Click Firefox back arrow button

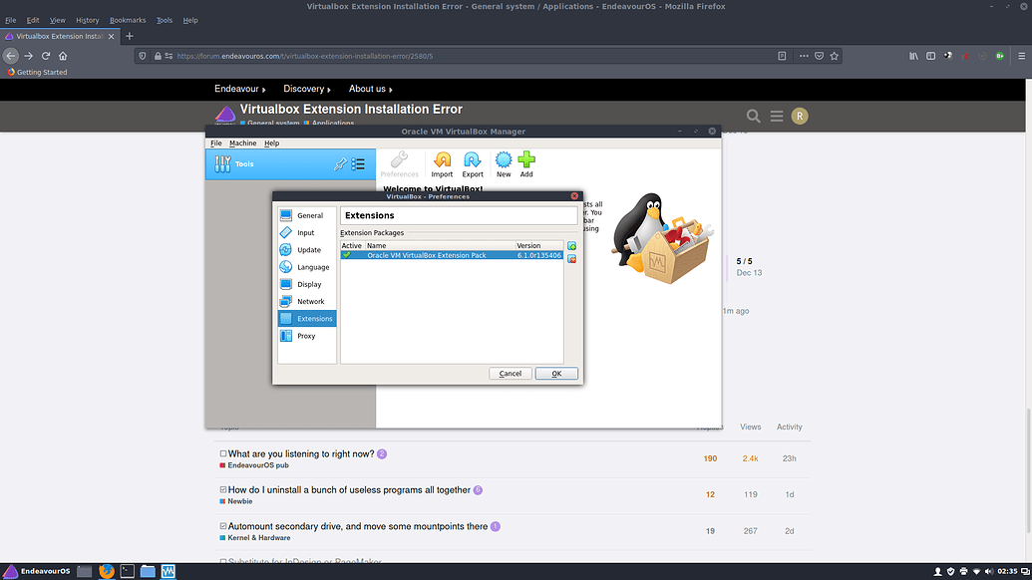pyautogui.click(x=11, y=56)
